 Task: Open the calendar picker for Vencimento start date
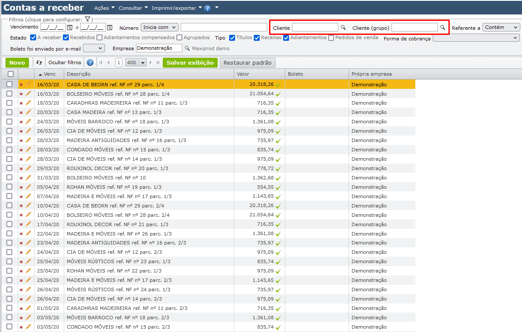click(70, 28)
